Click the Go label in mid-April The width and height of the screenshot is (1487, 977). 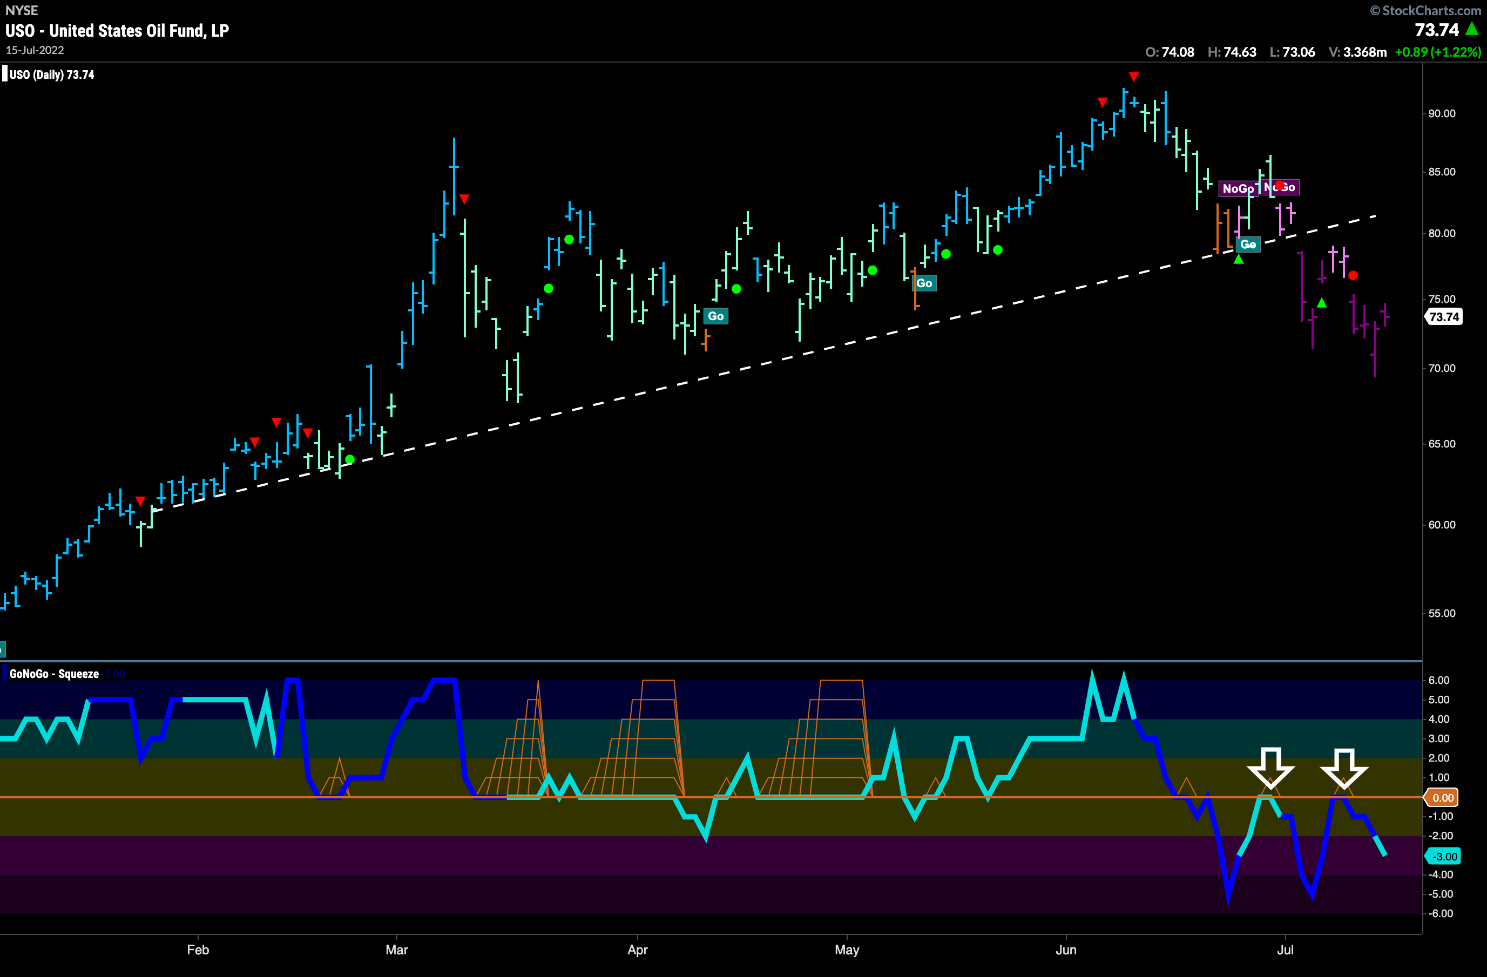click(x=716, y=316)
